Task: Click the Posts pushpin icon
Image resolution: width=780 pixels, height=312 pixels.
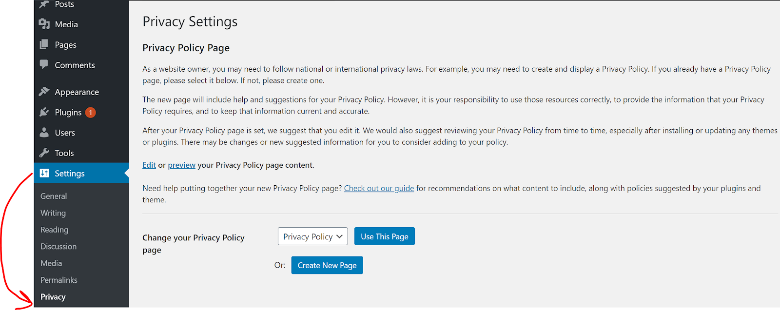Action: pyautogui.click(x=44, y=4)
